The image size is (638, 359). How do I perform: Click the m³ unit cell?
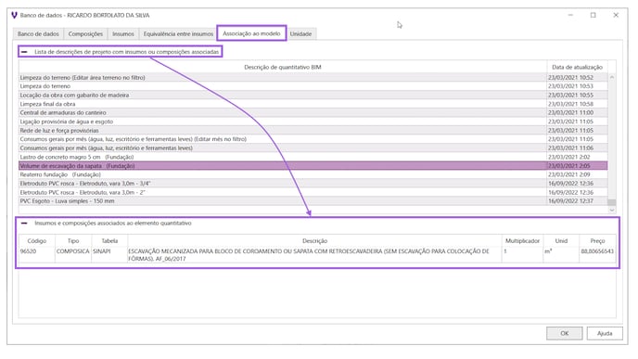coord(561,255)
